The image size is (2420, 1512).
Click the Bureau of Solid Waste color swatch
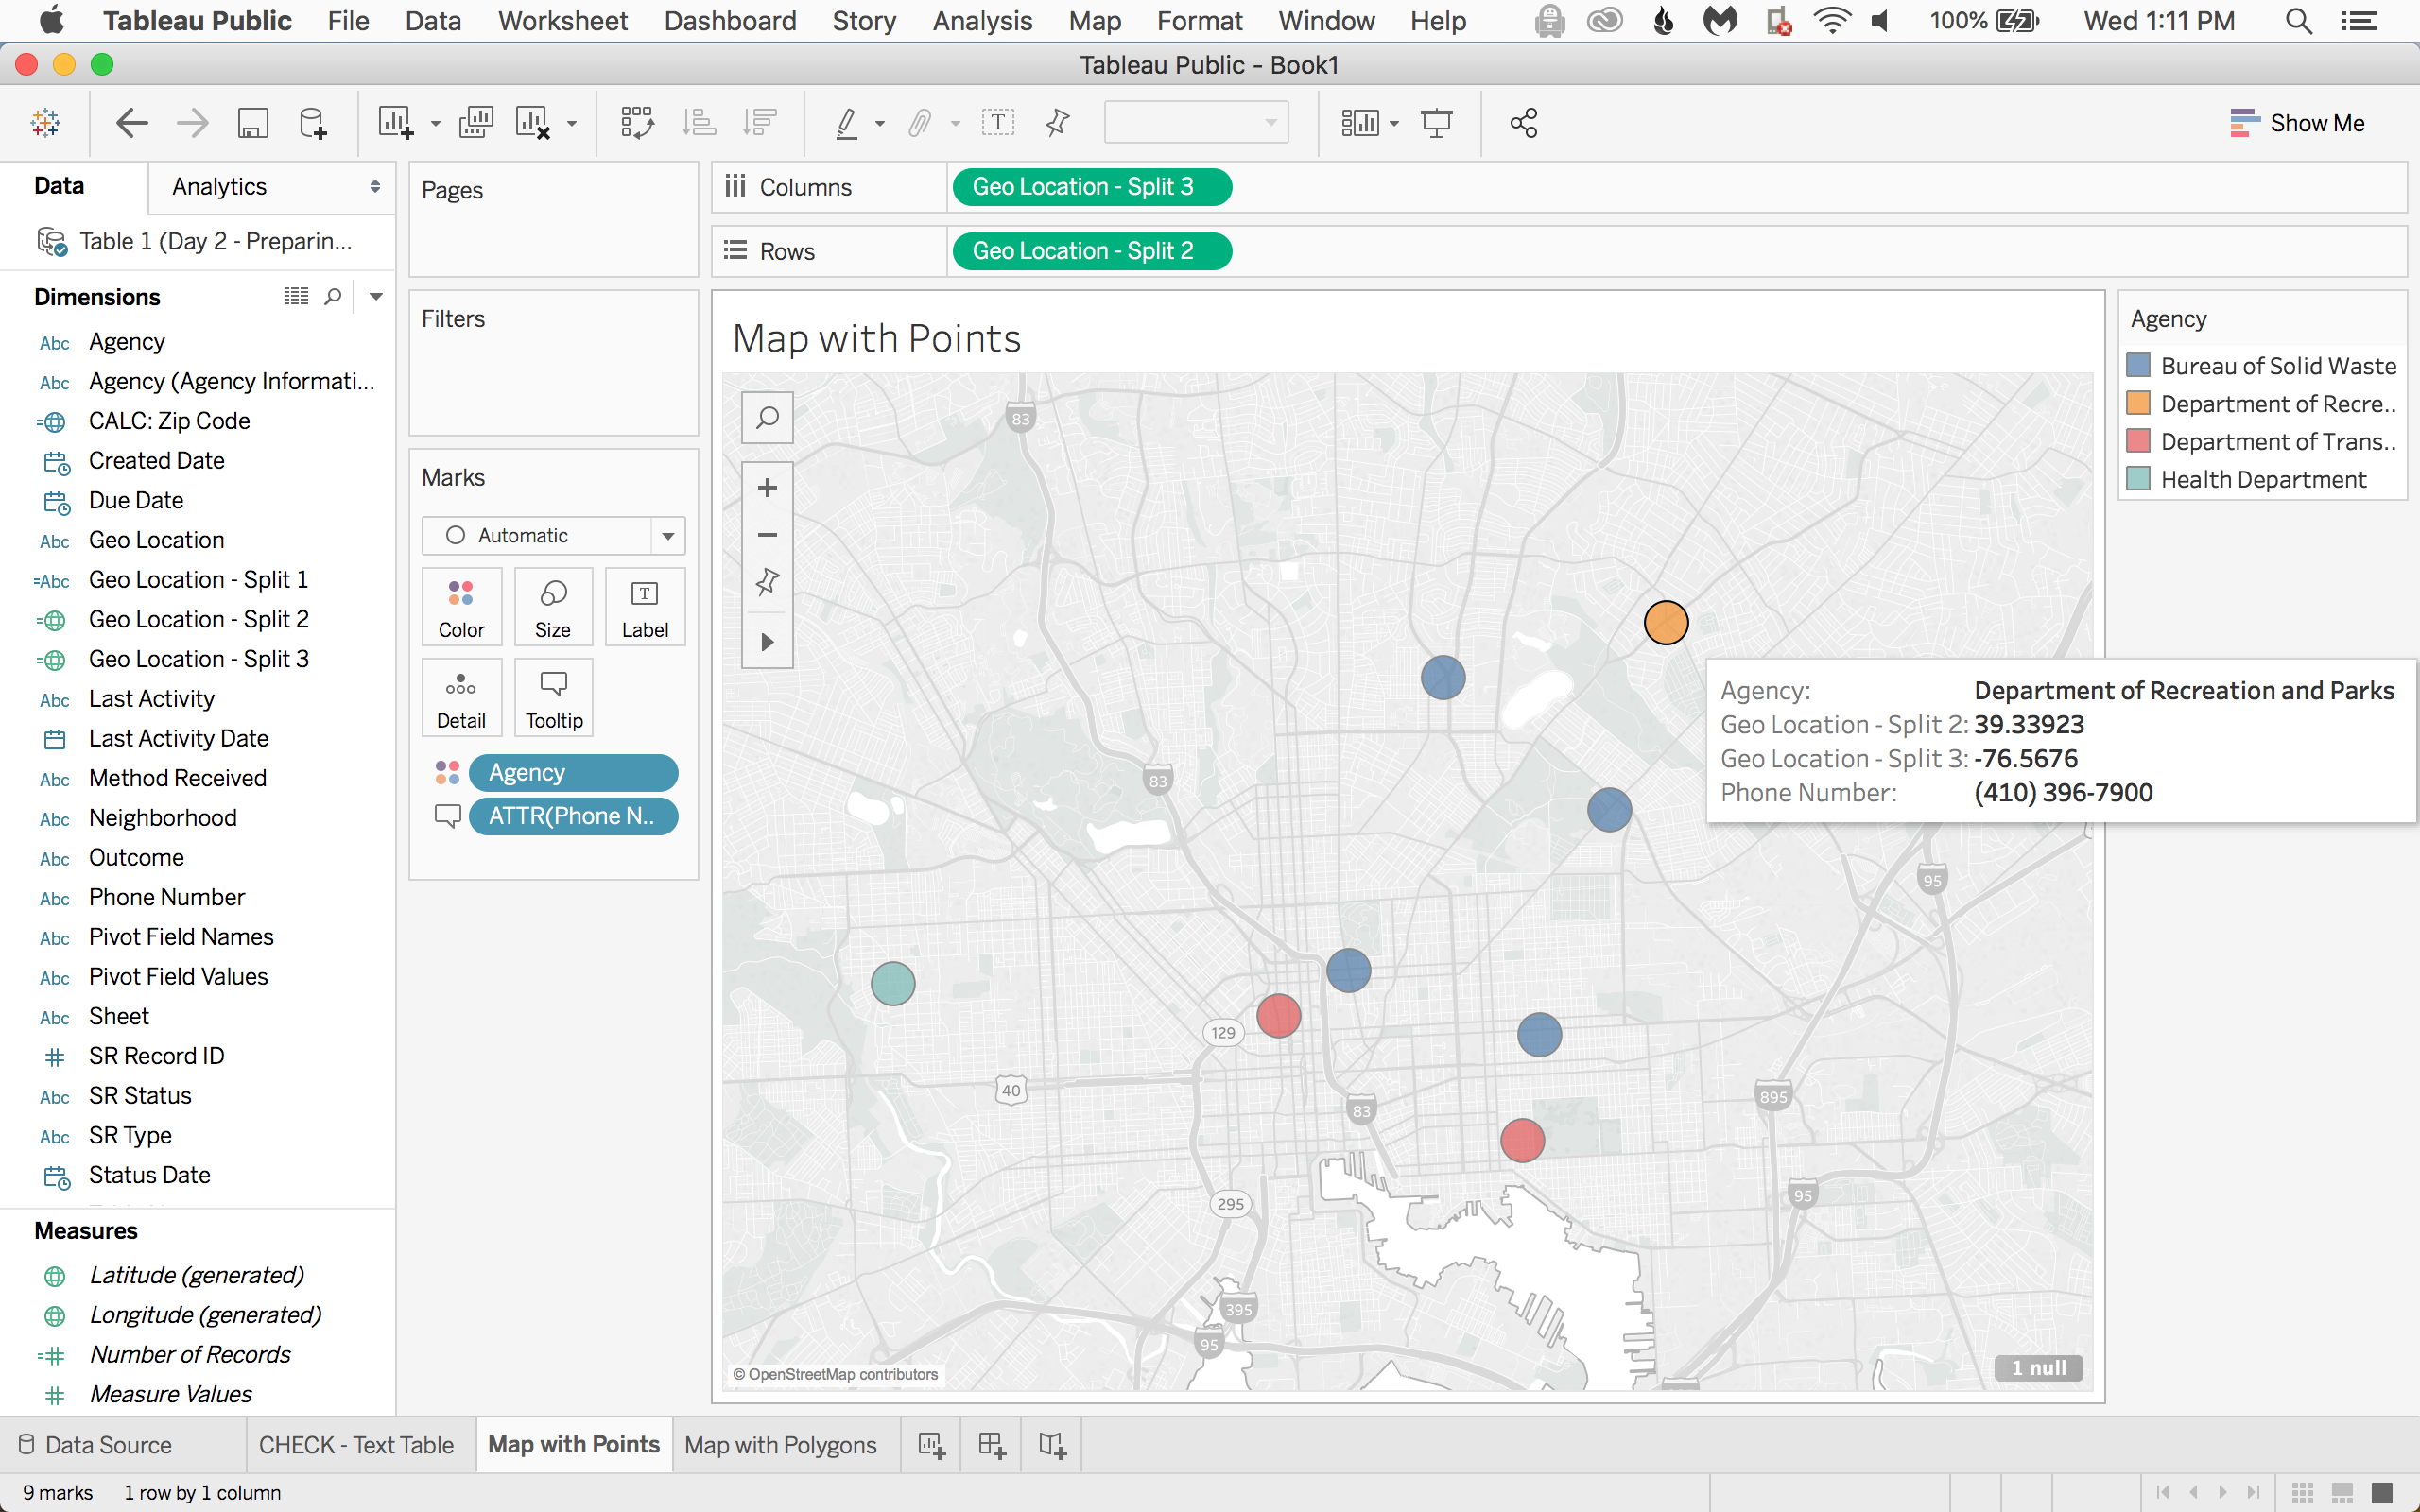pos(2138,365)
